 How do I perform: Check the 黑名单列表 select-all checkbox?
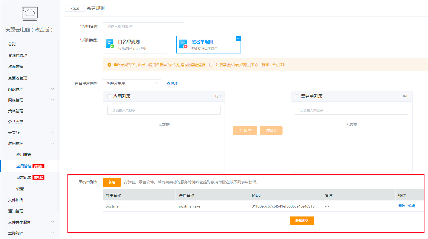(297, 96)
